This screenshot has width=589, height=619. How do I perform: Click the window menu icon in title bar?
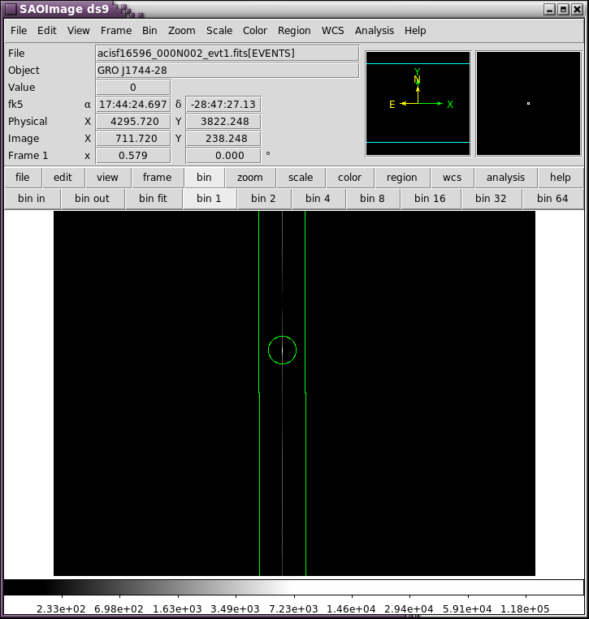[x=11, y=9]
